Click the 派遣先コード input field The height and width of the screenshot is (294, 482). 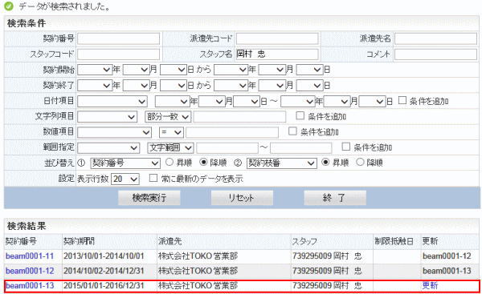click(277, 39)
